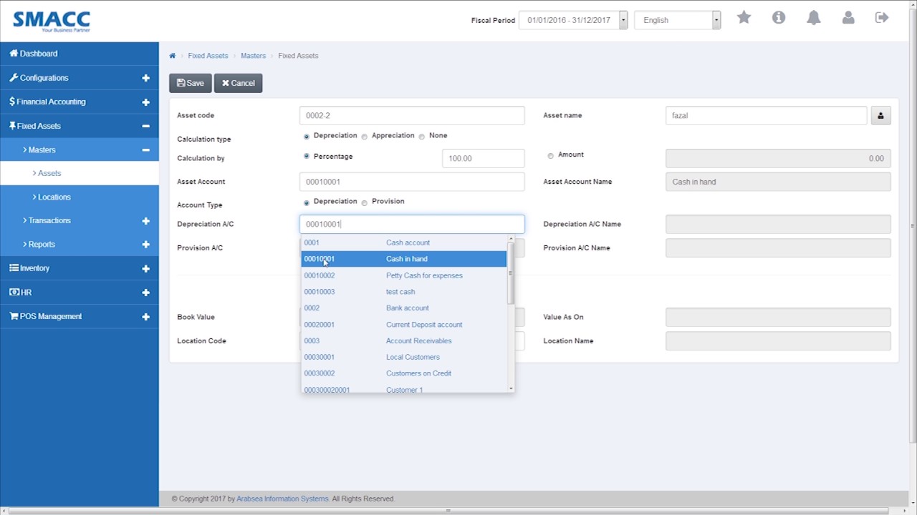Edit the percentage value field
917x515 pixels.
(483, 158)
